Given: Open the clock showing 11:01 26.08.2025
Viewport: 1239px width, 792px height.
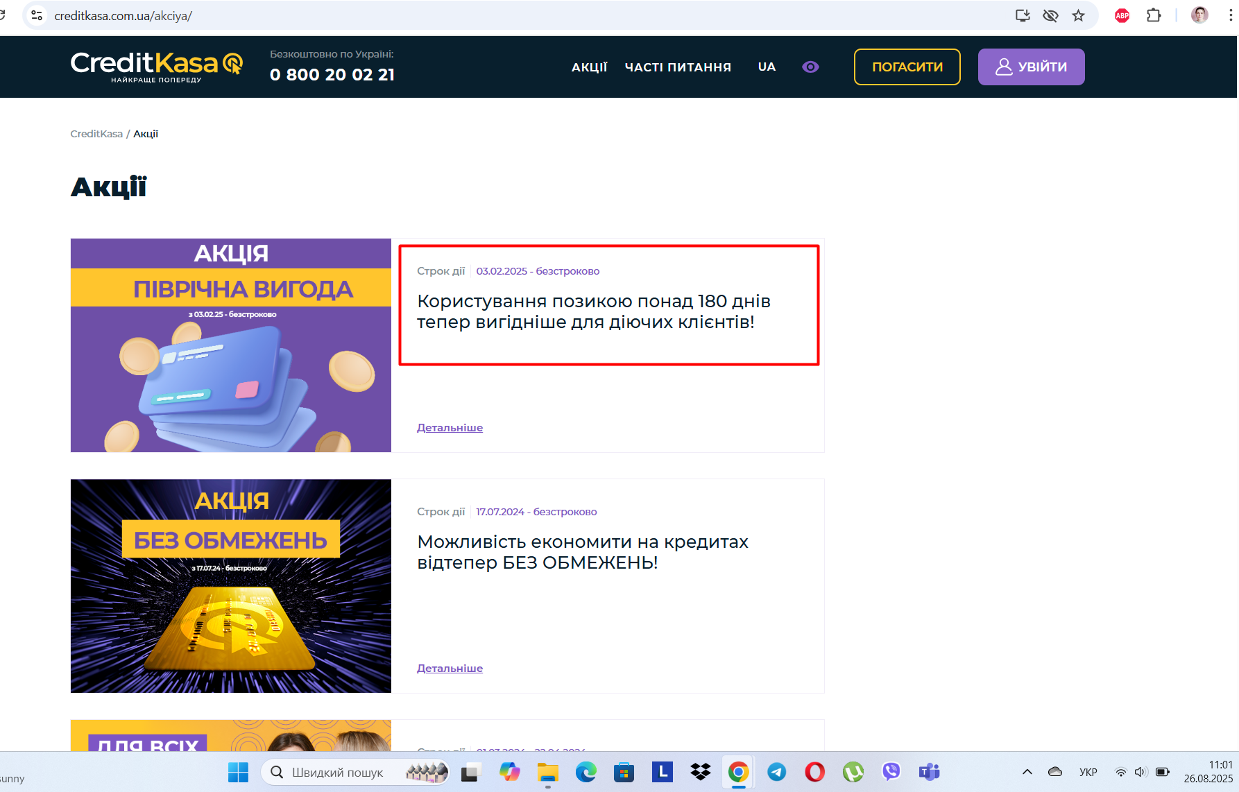Looking at the screenshot, I should (1208, 772).
